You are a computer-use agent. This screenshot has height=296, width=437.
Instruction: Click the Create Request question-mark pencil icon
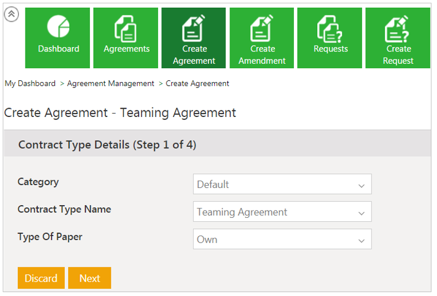point(398,28)
